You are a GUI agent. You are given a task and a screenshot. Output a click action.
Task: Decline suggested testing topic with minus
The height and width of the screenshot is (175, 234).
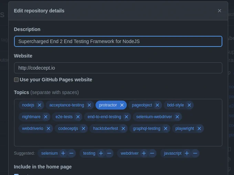pyautogui.click(x=109, y=153)
